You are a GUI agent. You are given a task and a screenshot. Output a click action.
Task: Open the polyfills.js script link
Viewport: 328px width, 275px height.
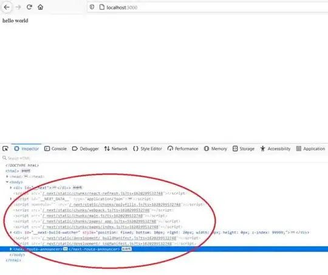coord(125,204)
